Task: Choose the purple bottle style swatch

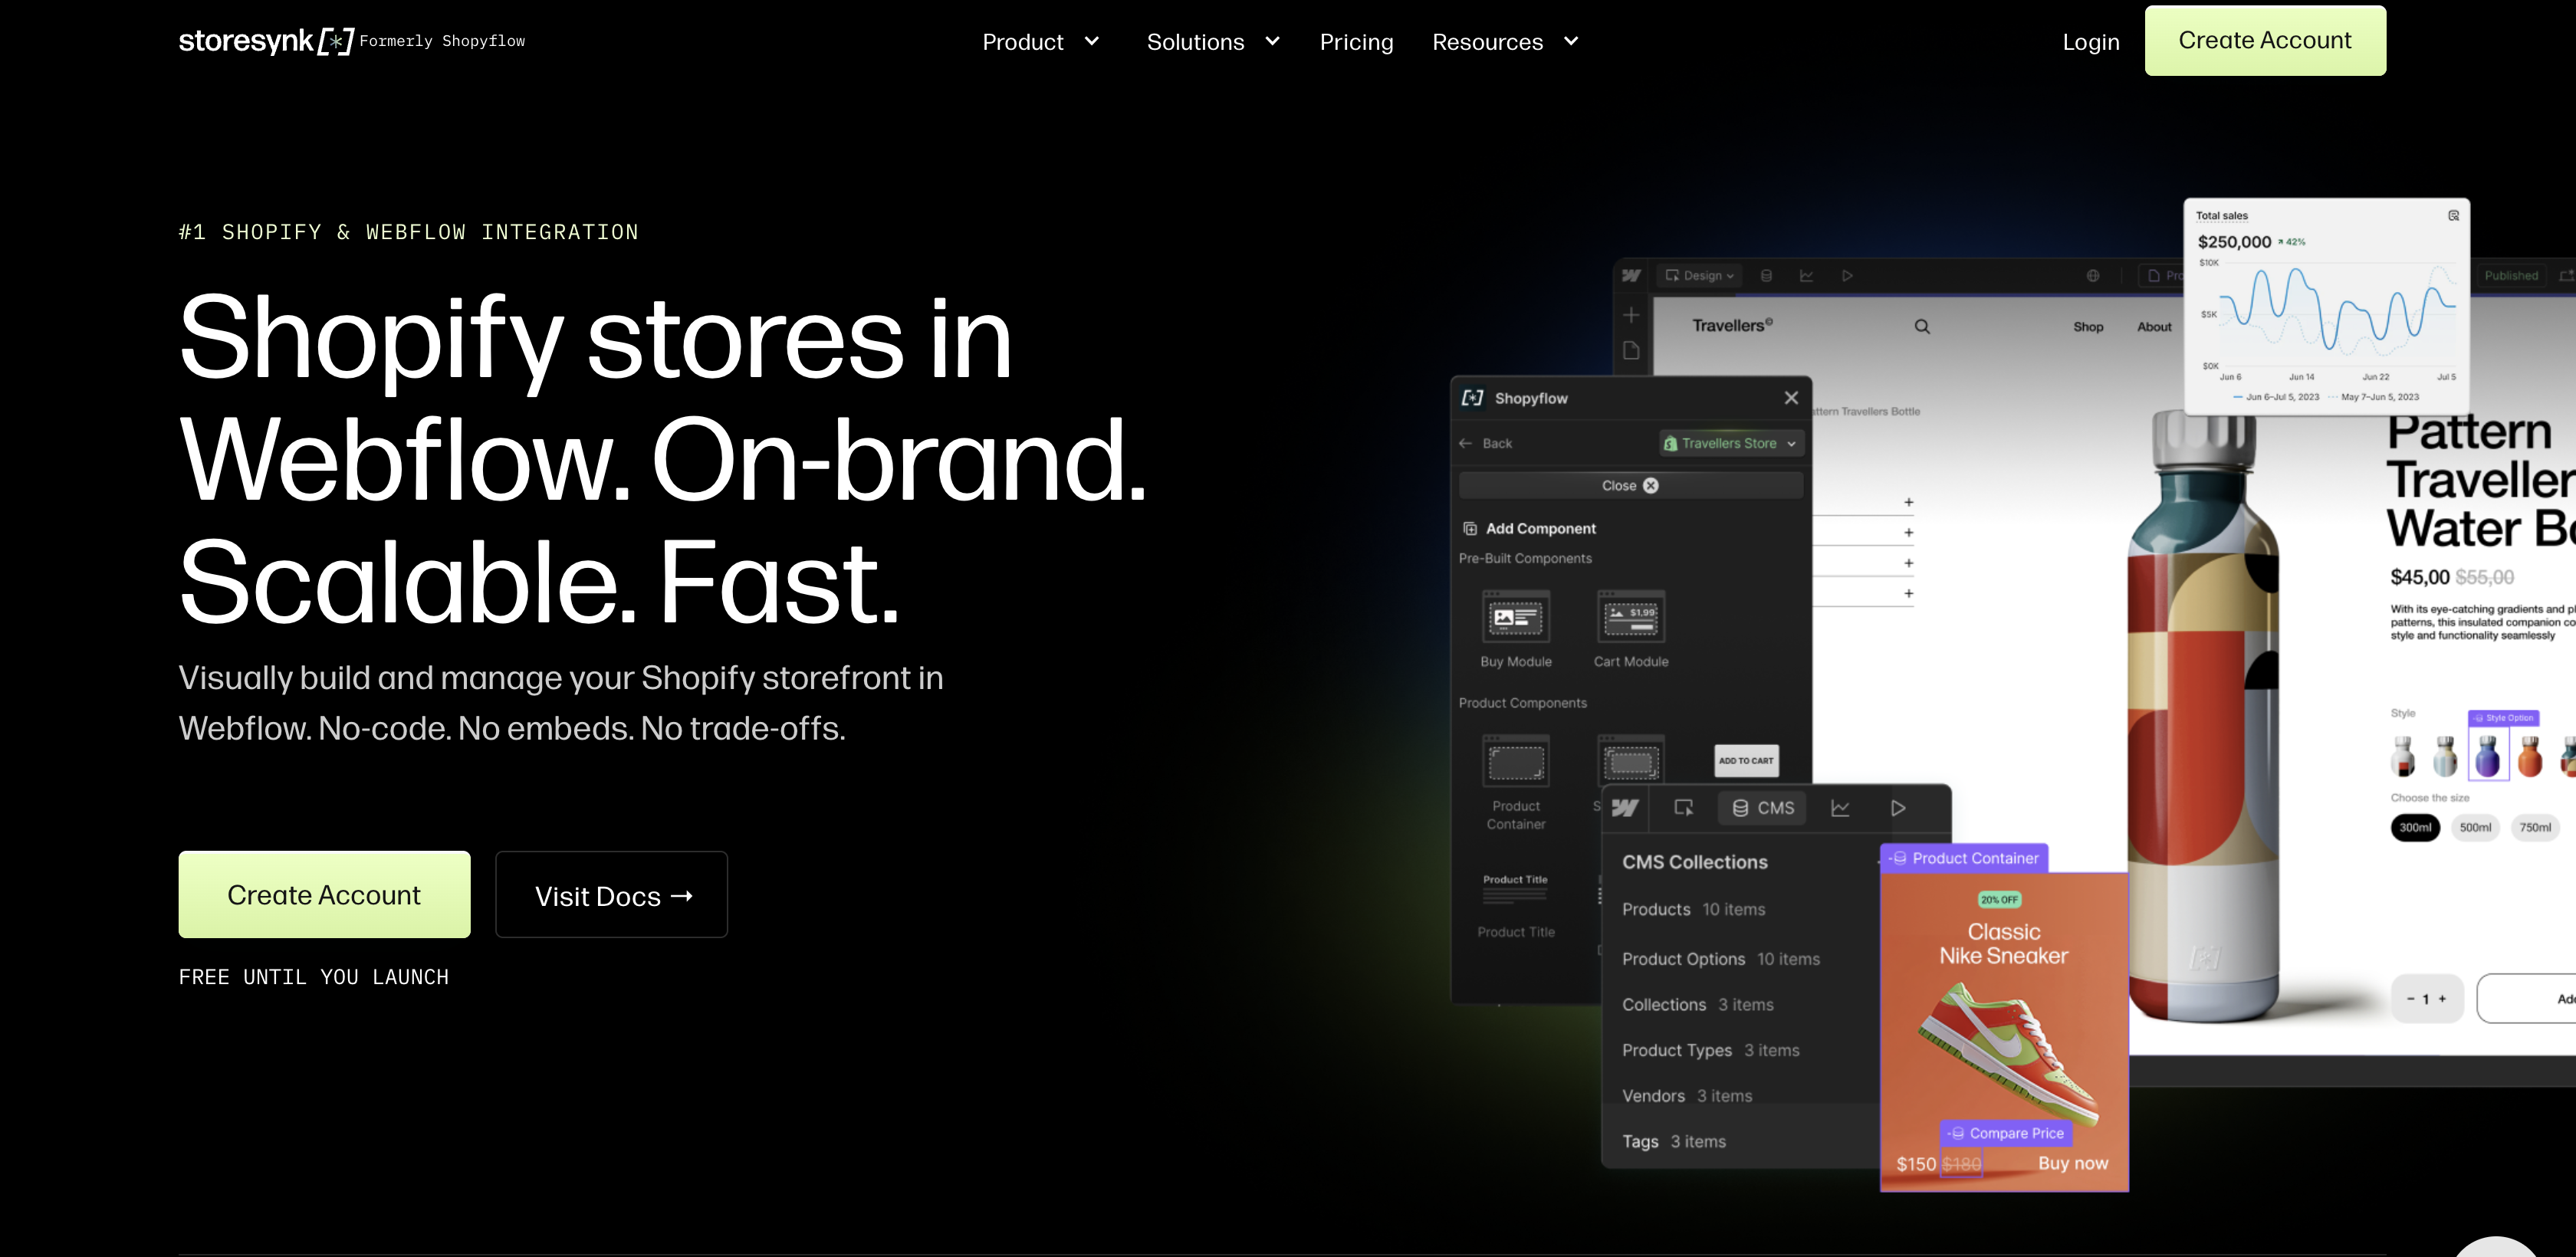Action: point(2488,755)
